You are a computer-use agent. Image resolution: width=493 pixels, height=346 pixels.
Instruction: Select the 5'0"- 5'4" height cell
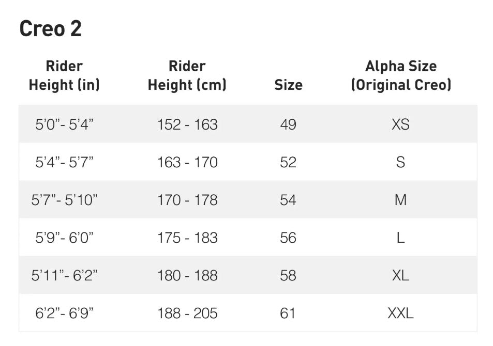(x=64, y=124)
